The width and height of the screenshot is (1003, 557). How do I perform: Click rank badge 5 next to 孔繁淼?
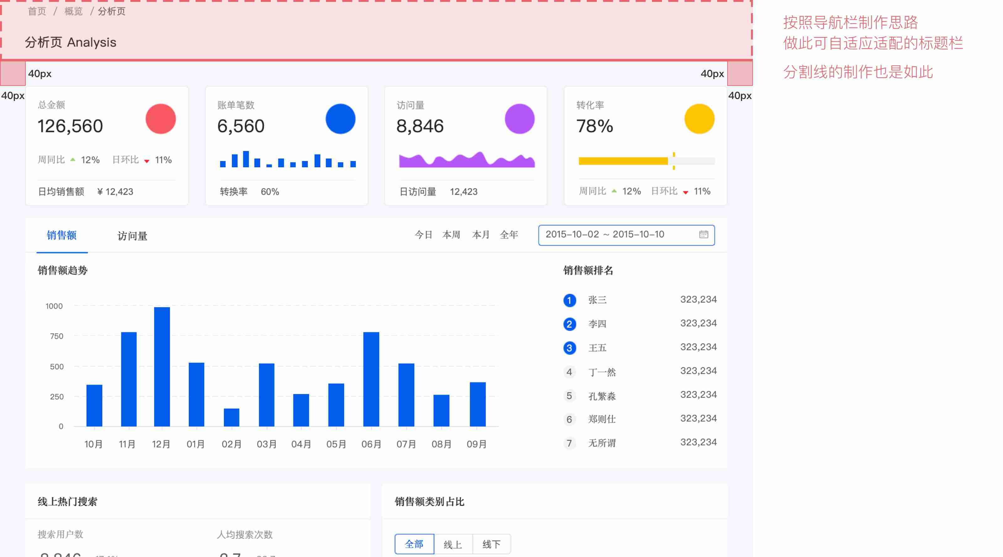pyautogui.click(x=569, y=395)
